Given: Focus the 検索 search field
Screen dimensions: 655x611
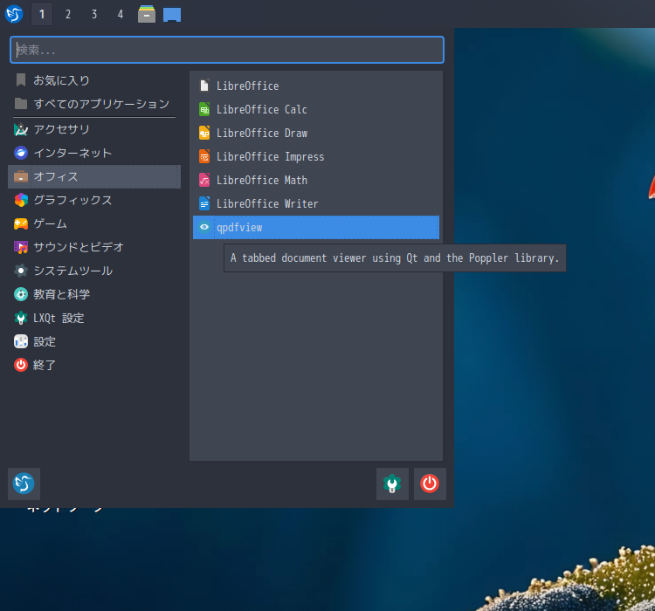Looking at the screenshot, I should coord(227,50).
